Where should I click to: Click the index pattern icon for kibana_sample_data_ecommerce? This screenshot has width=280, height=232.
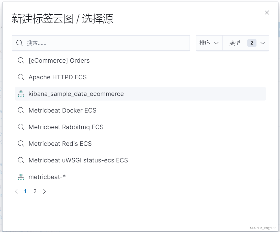tap(21, 94)
